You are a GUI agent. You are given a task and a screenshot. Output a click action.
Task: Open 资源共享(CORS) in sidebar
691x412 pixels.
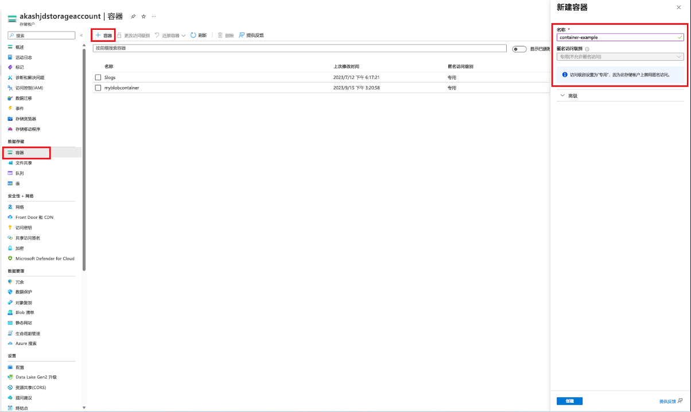point(32,387)
